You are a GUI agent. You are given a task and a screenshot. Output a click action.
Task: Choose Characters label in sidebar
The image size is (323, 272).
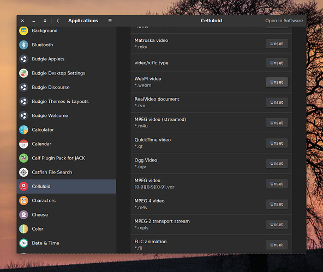44,201
